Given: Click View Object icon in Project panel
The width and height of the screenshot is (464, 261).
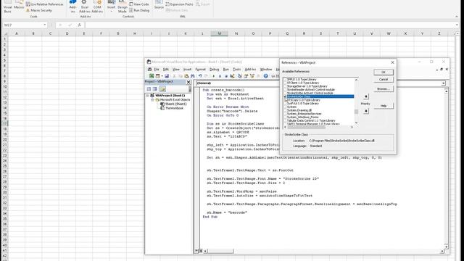Looking at the screenshot, I should tap(154, 88).
